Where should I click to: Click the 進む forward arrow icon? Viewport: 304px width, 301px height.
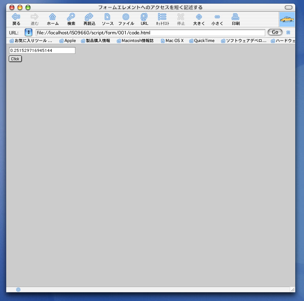point(34,17)
